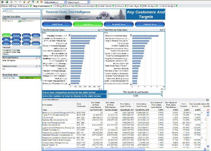Switch to the Corp Performance tab
The width and height of the screenshot is (211, 151).
(22, 6)
